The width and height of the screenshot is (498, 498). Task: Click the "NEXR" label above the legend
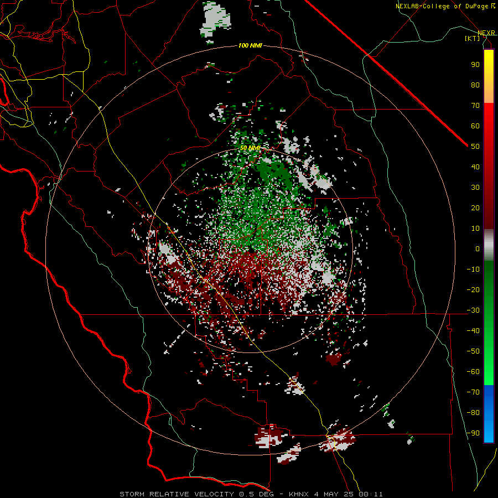point(486,33)
